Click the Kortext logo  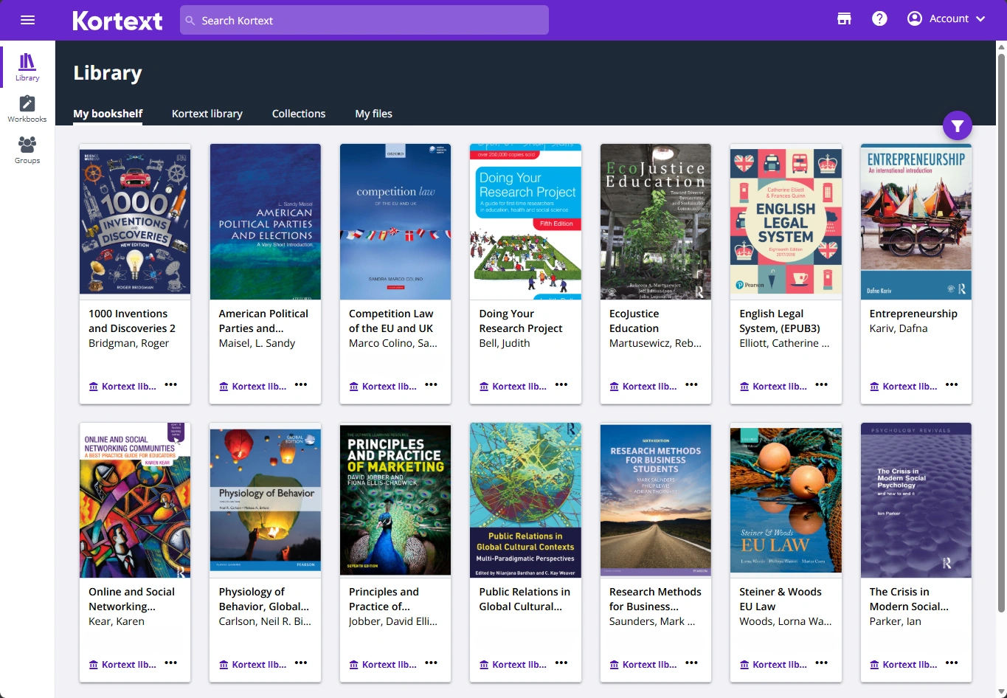pos(117,20)
